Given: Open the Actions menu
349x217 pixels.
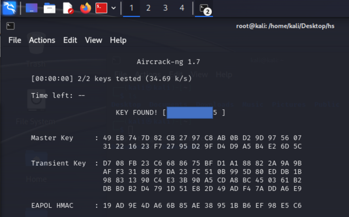Looking at the screenshot, I should pyautogui.click(x=42, y=40).
